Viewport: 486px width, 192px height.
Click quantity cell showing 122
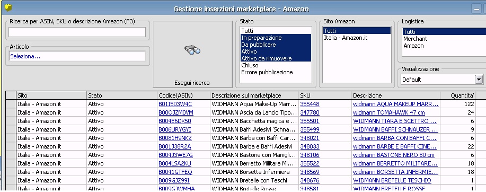pos(458,104)
